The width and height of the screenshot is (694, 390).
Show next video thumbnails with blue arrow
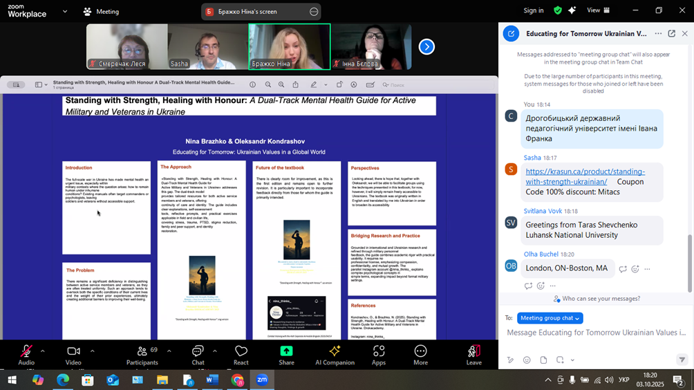tap(426, 46)
